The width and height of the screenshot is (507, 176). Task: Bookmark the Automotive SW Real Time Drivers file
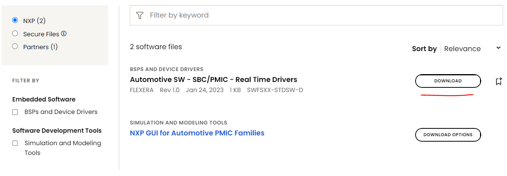pos(498,81)
